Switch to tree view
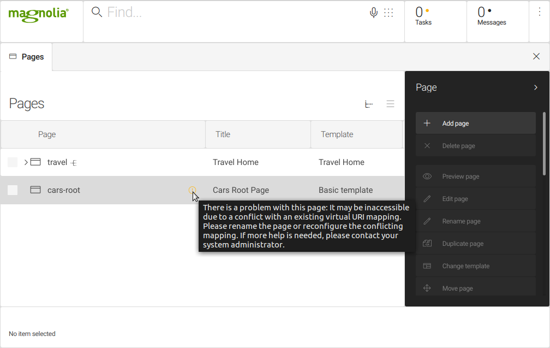Image resolution: width=550 pixels, height=348 pixels. 369,104
